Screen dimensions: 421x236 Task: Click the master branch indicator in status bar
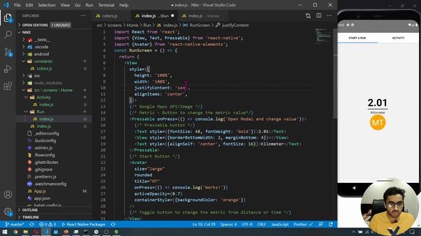[14, 224]
